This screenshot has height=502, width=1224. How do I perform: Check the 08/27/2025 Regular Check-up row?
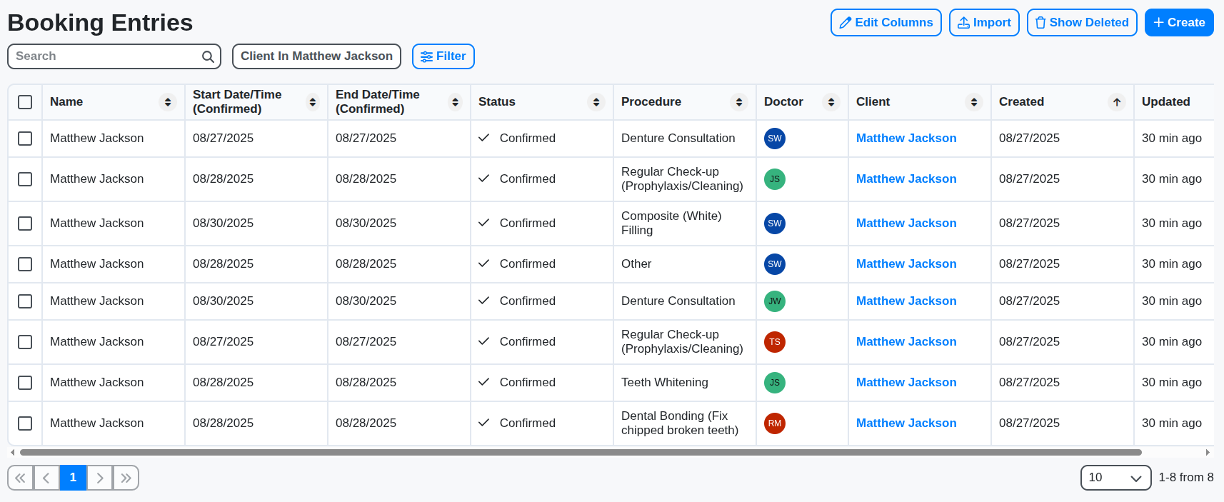25,342
